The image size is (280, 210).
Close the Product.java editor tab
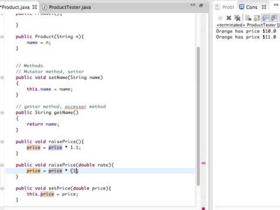(x=34, y=7)
